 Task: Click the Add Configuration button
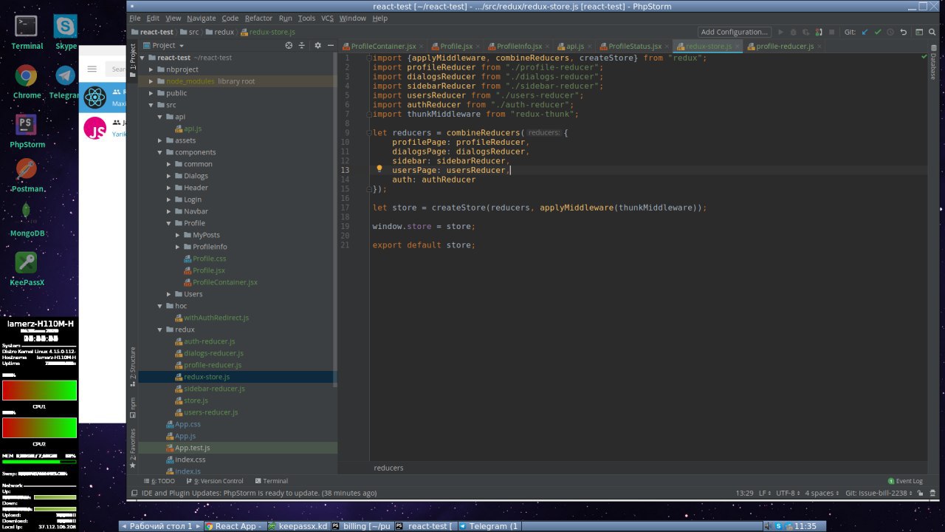coord(734,33)
